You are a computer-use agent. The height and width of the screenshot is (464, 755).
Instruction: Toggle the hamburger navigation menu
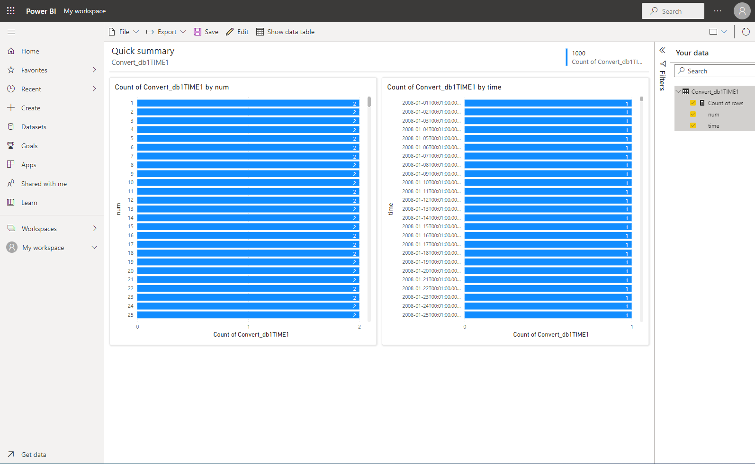[11, 32]
